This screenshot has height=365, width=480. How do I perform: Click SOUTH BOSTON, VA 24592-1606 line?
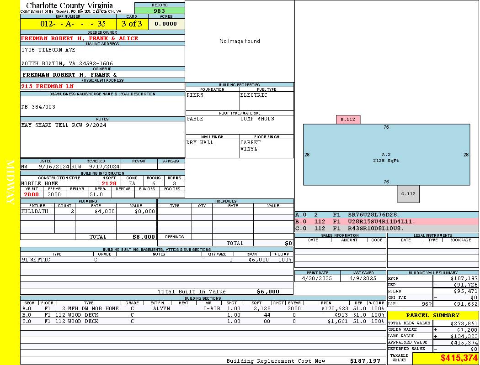(67, 63)
